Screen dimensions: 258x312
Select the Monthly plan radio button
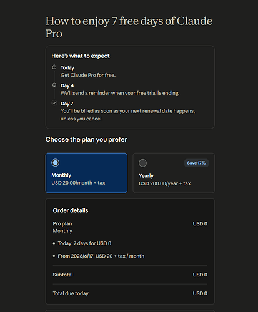tap(56, 163)
